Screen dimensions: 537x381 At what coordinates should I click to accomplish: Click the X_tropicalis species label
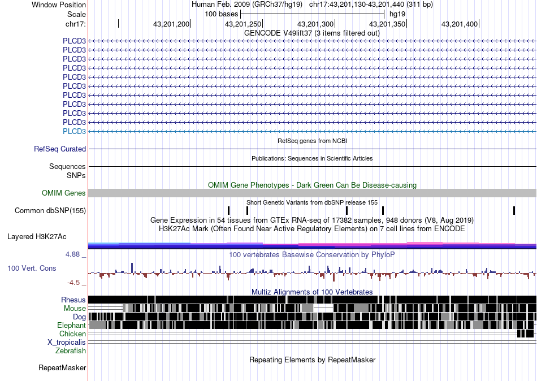click(x=67, y=343)
